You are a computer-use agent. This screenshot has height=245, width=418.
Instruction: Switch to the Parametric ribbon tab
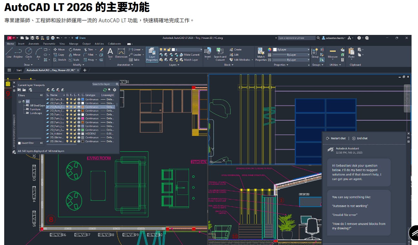pyautogui.click(x=49, y=44)
